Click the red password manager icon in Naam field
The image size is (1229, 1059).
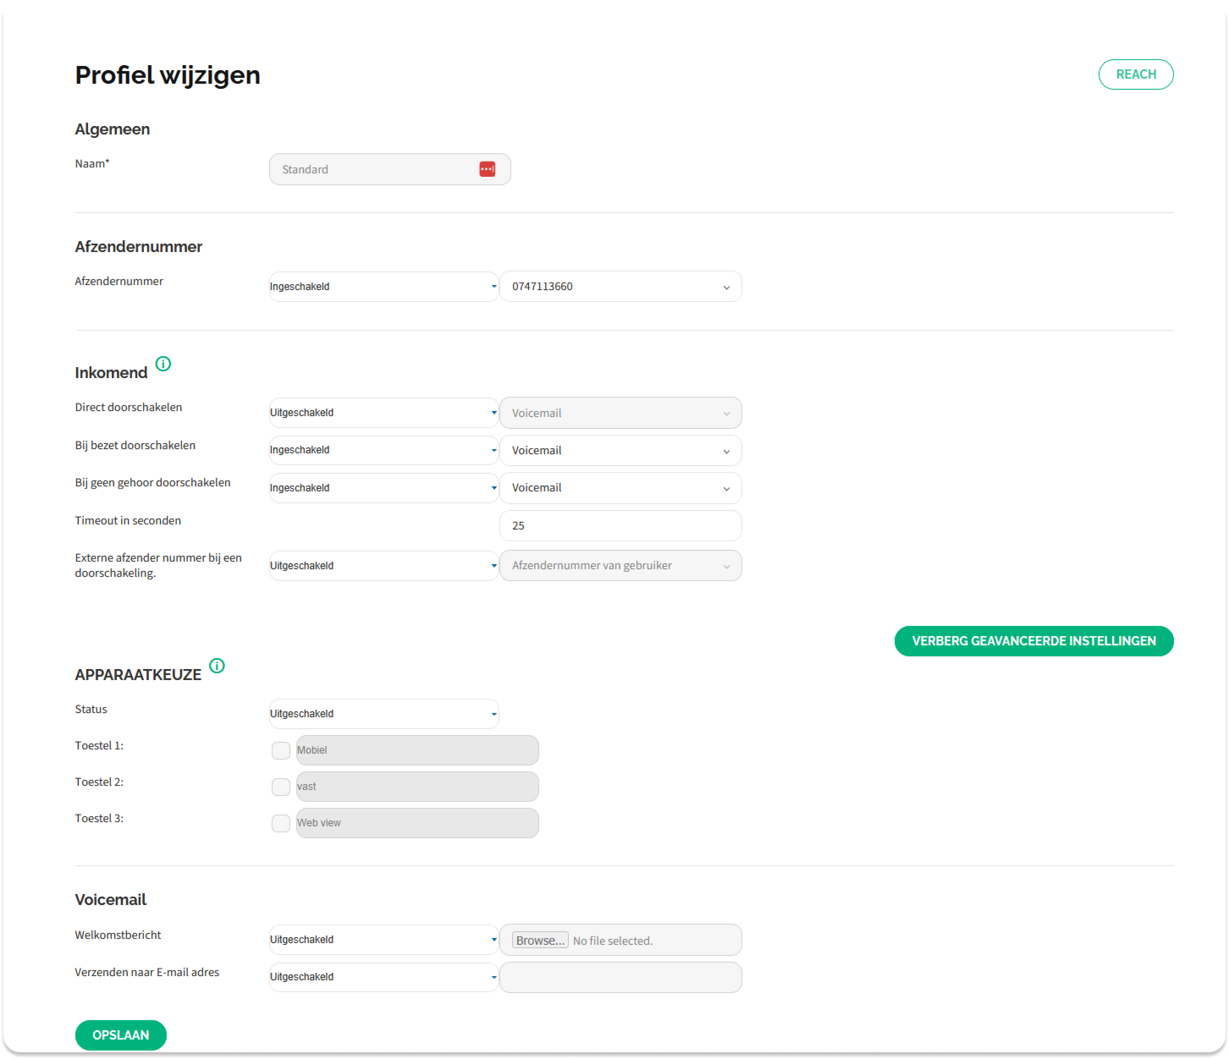pos(487,169)
